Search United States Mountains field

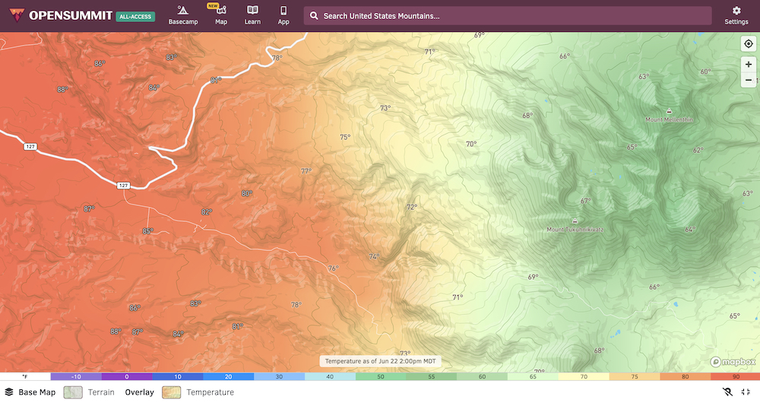click(508, 16)
